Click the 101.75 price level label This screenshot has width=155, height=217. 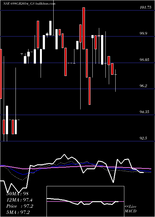coord(146,7)
